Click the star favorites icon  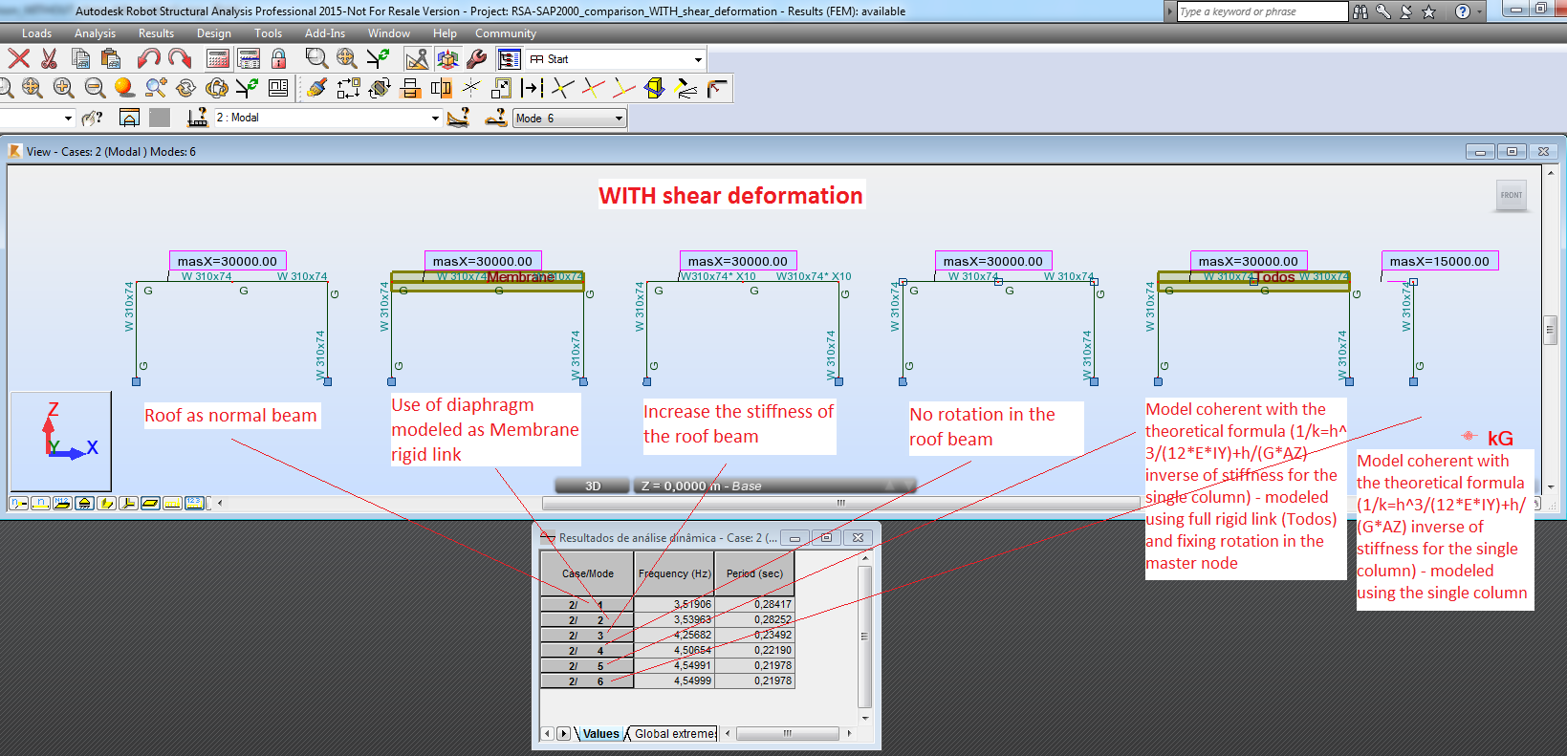click(x=1429, y=11)
